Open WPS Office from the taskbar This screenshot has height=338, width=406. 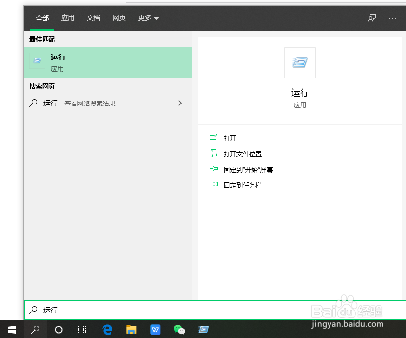155,329
